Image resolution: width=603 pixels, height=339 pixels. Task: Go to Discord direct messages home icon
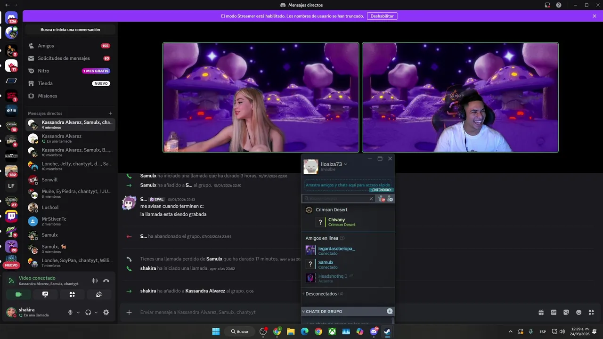coord(11,17)
